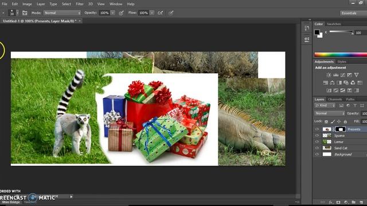Screen dimensions: 367x206
Task: Pick a color from the spectrum ramp
Action: point(341,55)
